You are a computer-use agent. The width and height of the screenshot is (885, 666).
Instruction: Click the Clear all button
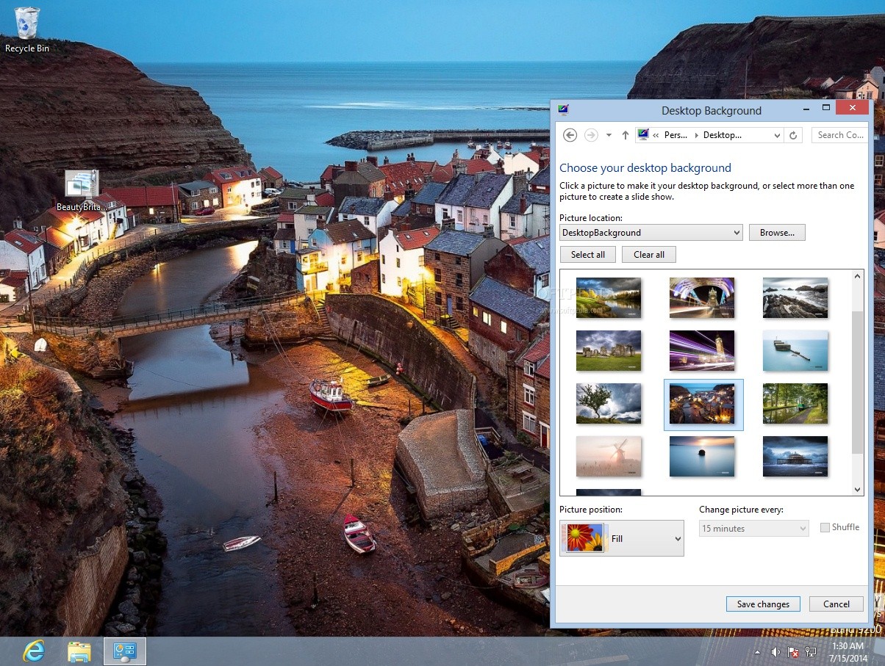(649, 255)
